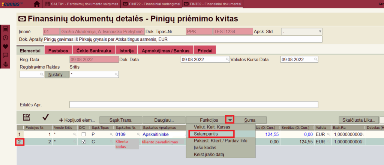Click the Kopijuoti elem... button
The image size is (384, 165).
[x=77, y=120]
